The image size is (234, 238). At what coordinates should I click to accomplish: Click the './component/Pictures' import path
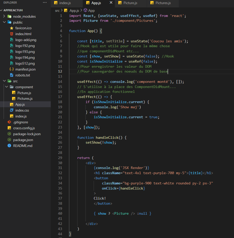tap(133, 21)
